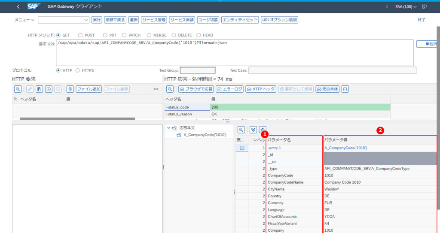This screenshot has width=440, height=233.
Task: Click the request header table horizontal scrollbar
Action: click(x=77, y=118)
